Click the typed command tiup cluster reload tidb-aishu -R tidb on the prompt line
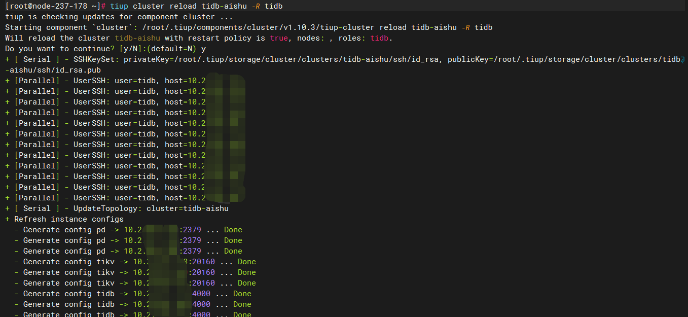The width and height of the screenshot is (688, 317). (197, 6)
